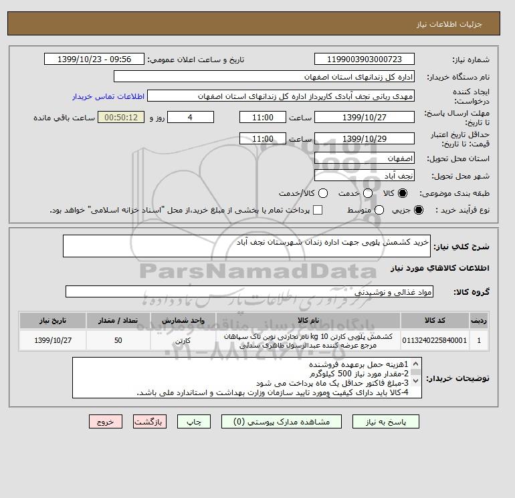Click the چاپ print button
Image resolution: width=515 pixels, height=498 pixels.
(x=194, y=422)
